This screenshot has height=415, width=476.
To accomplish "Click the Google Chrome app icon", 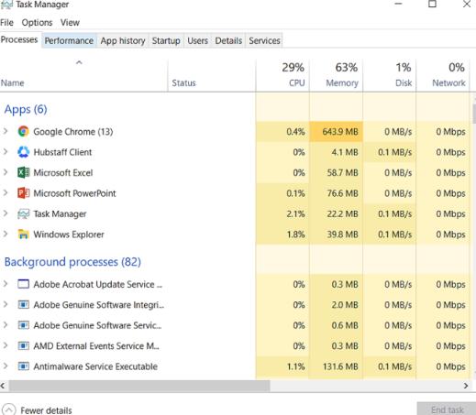I will pos(23,132).
